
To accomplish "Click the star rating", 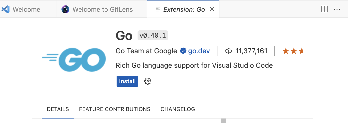I will pos(293,51).
